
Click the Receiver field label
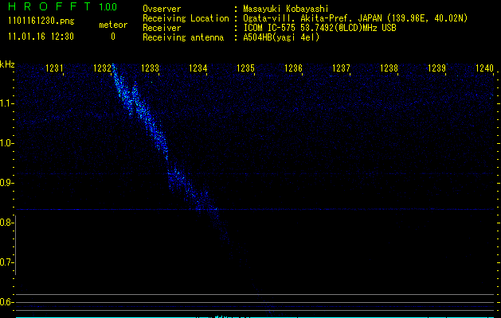coord(162,28)
